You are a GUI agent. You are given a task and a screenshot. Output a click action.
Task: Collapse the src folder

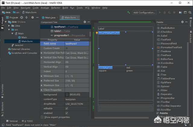pyautogui.click(x=9, y=30)
